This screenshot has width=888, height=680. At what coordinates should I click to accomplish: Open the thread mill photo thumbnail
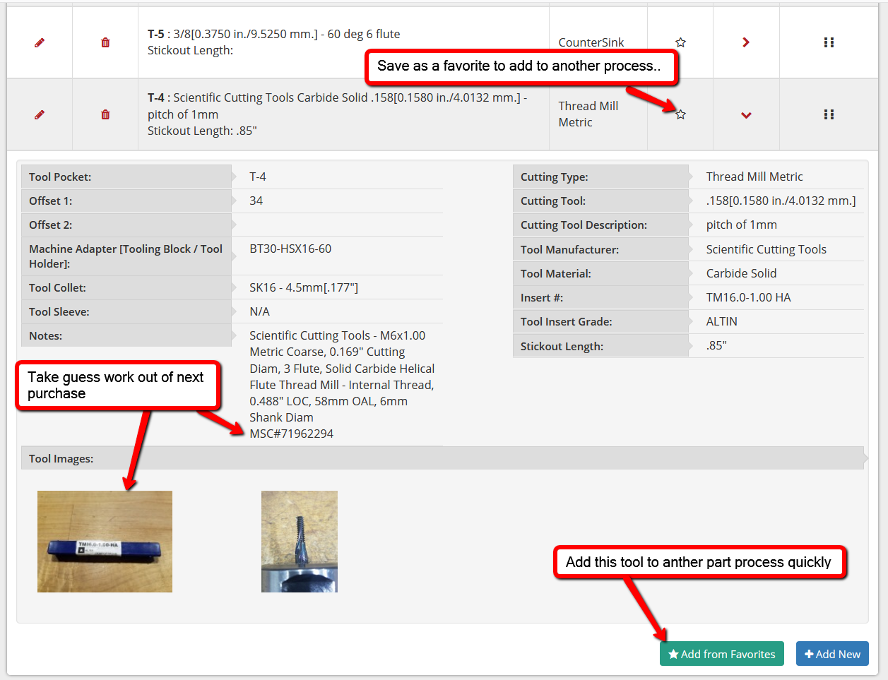tap(300, 542)
